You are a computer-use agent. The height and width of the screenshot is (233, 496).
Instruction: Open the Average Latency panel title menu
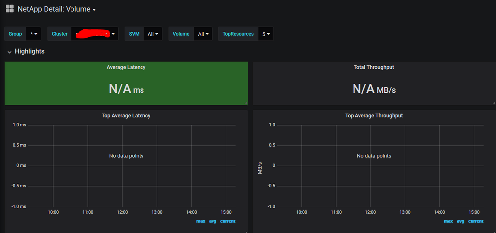pos(126,67)
